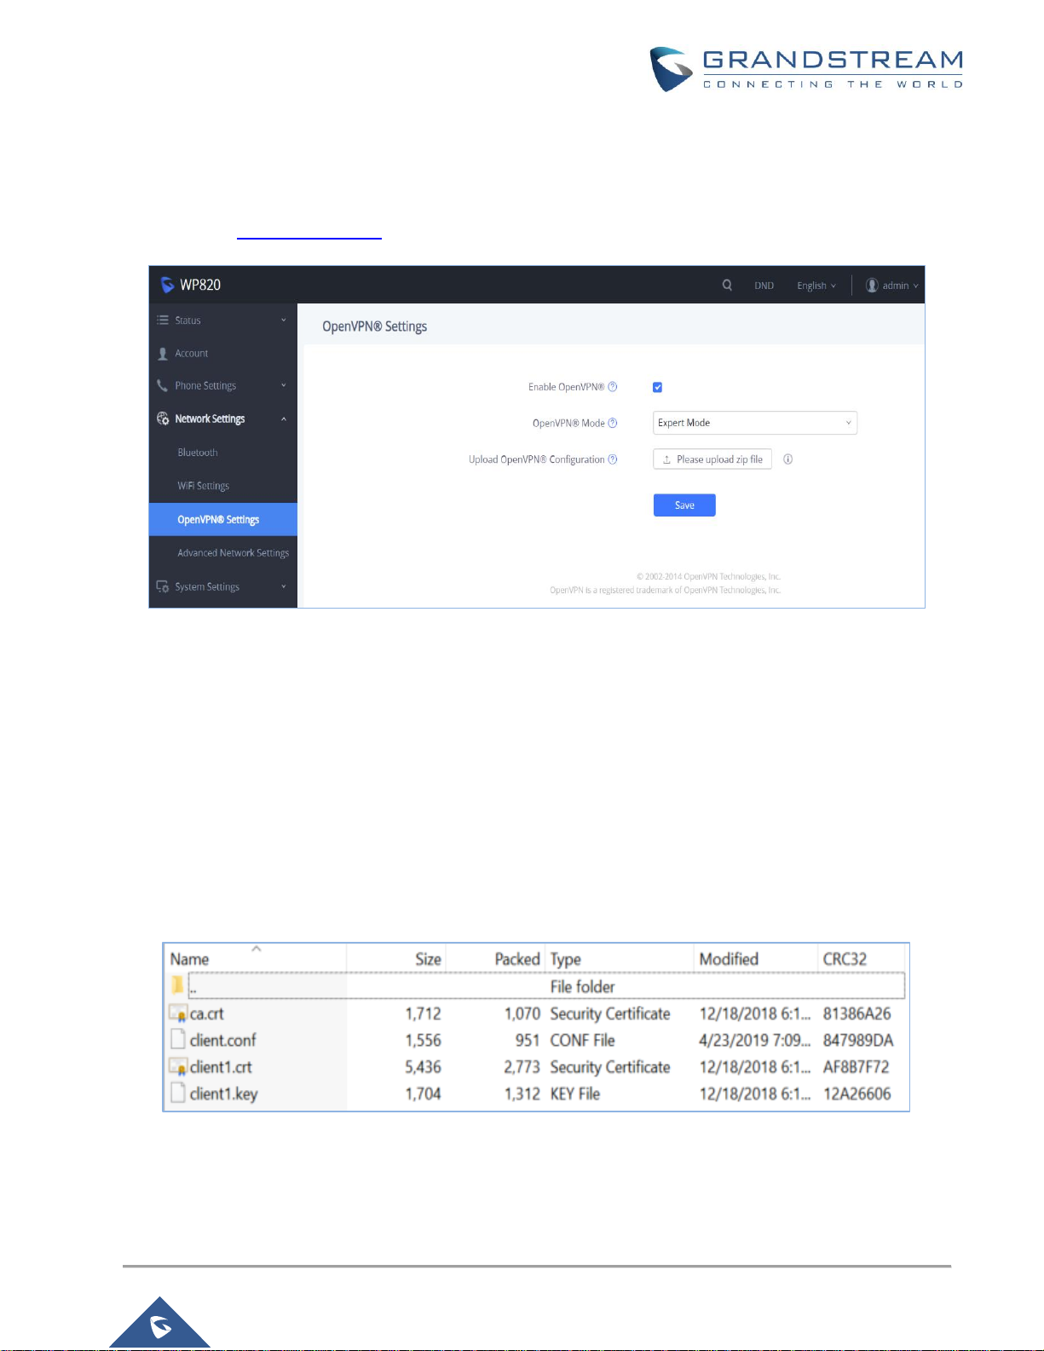The height and width of the screenshot is (1351, 1044).
Task: Sort by the Packed column header
Action: [517, 959]
